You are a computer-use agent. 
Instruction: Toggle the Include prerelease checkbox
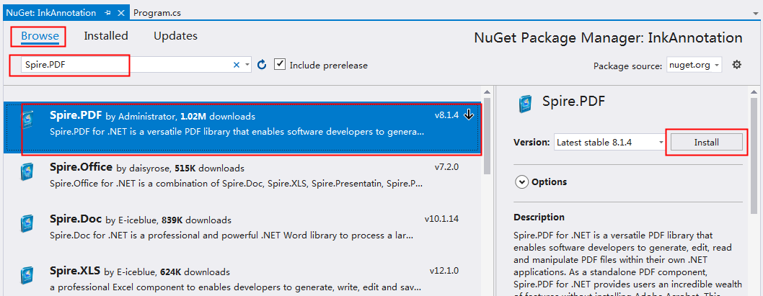(280, 65)
